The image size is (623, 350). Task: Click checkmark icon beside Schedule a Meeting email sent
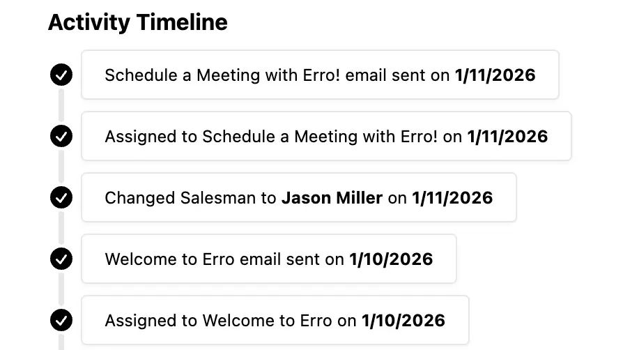(61, 75)
